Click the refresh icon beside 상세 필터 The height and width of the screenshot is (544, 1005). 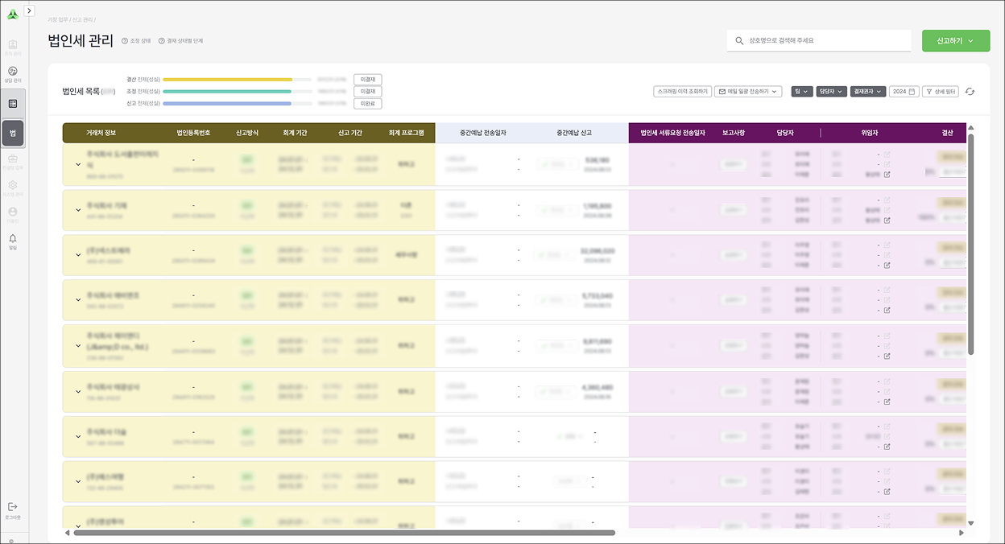970,92
